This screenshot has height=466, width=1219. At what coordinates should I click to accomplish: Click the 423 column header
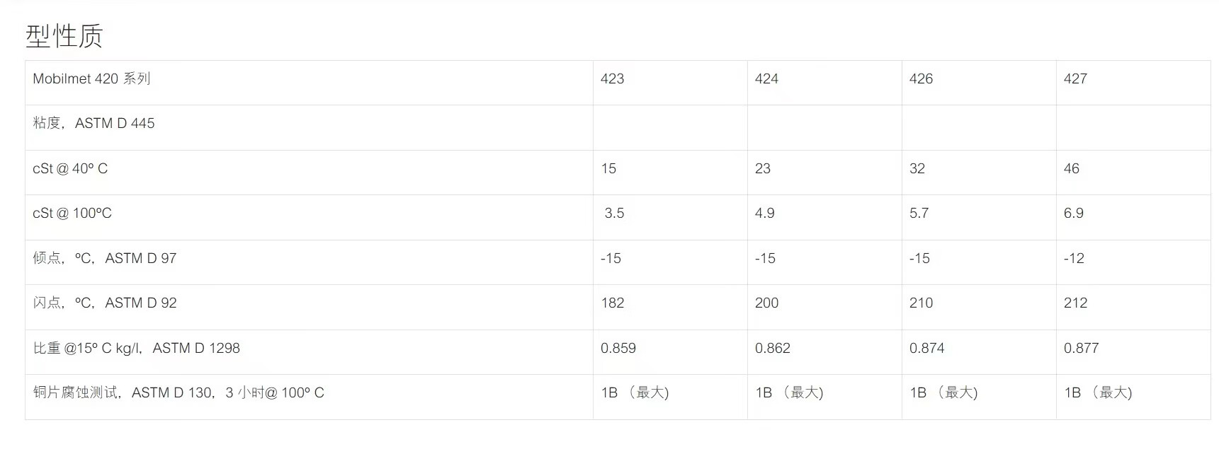point(612,78)
